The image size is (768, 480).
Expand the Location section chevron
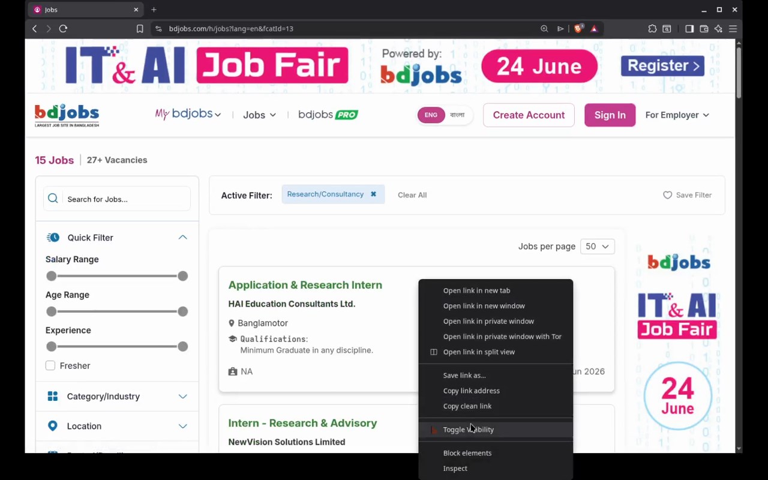[x=182, y=426]
